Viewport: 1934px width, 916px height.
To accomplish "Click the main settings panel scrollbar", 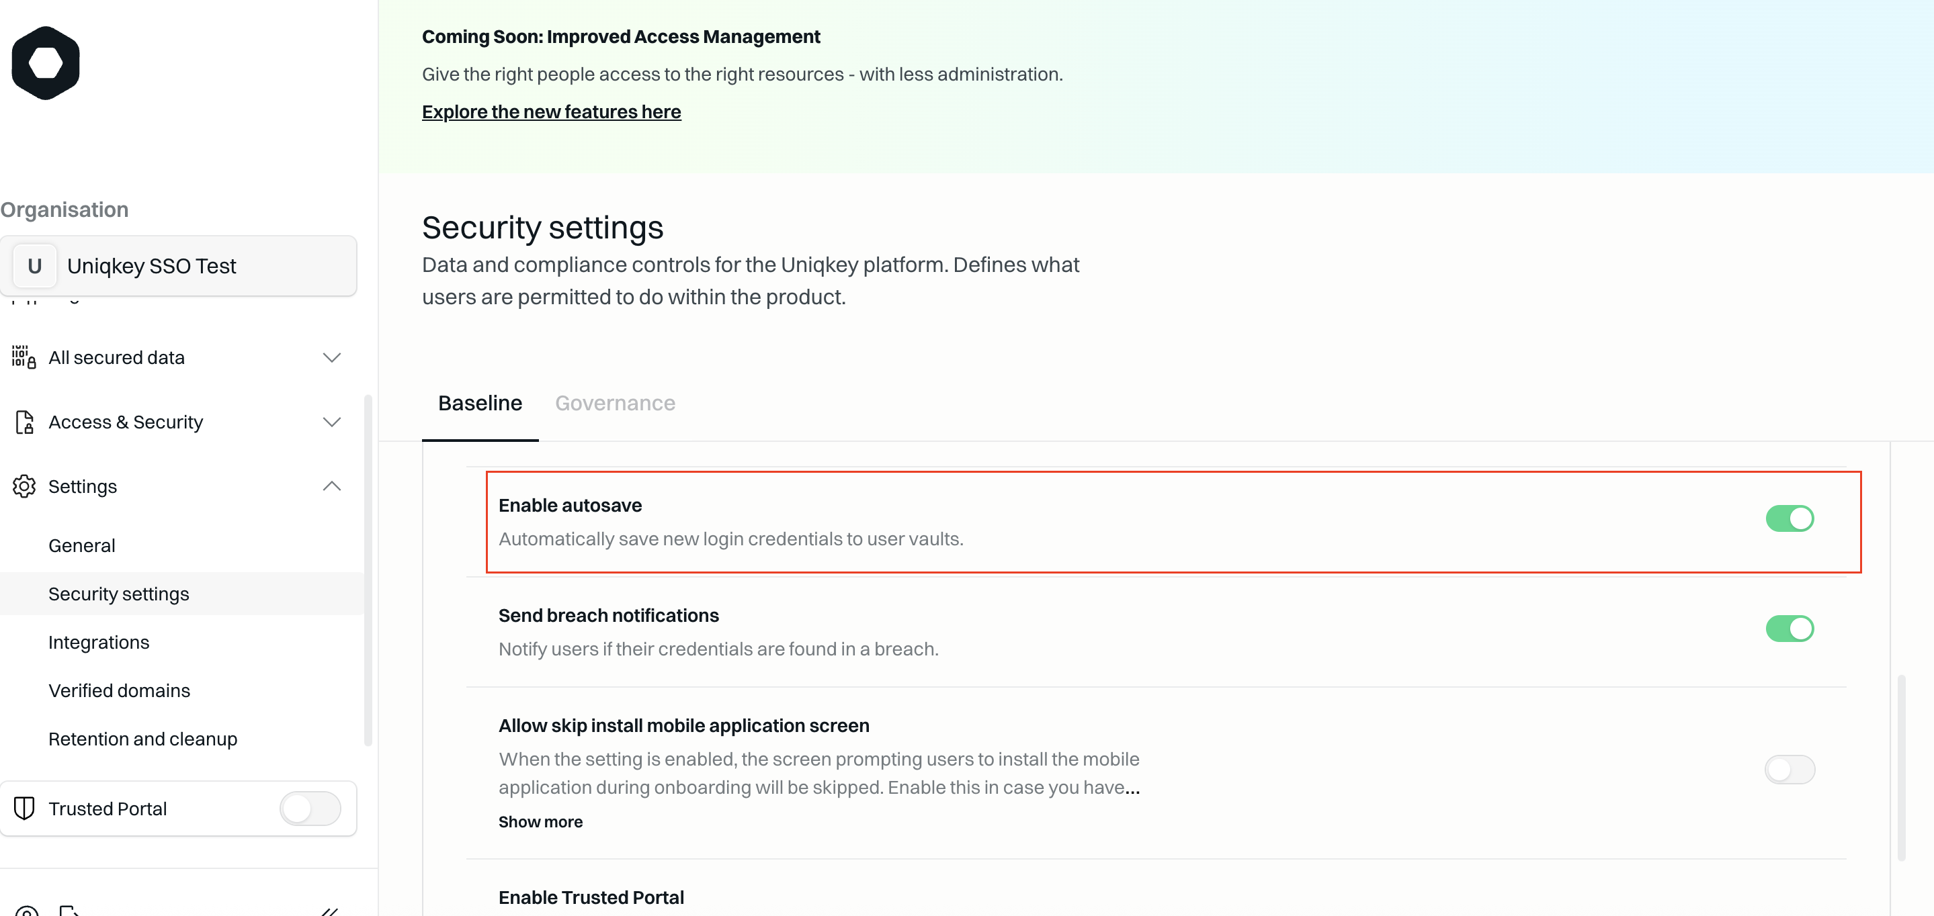I will [x=1902, y=768].
